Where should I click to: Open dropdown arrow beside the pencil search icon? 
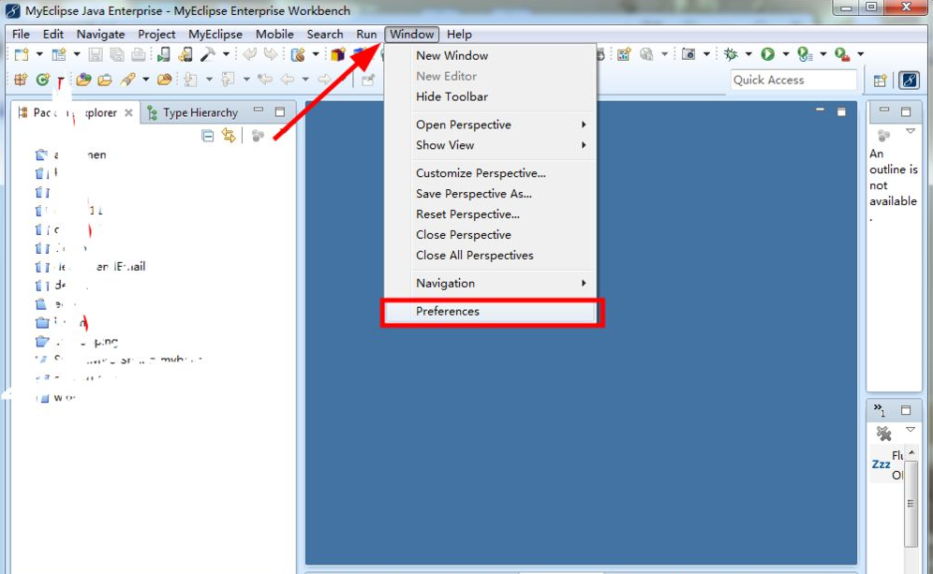[145, 79]
